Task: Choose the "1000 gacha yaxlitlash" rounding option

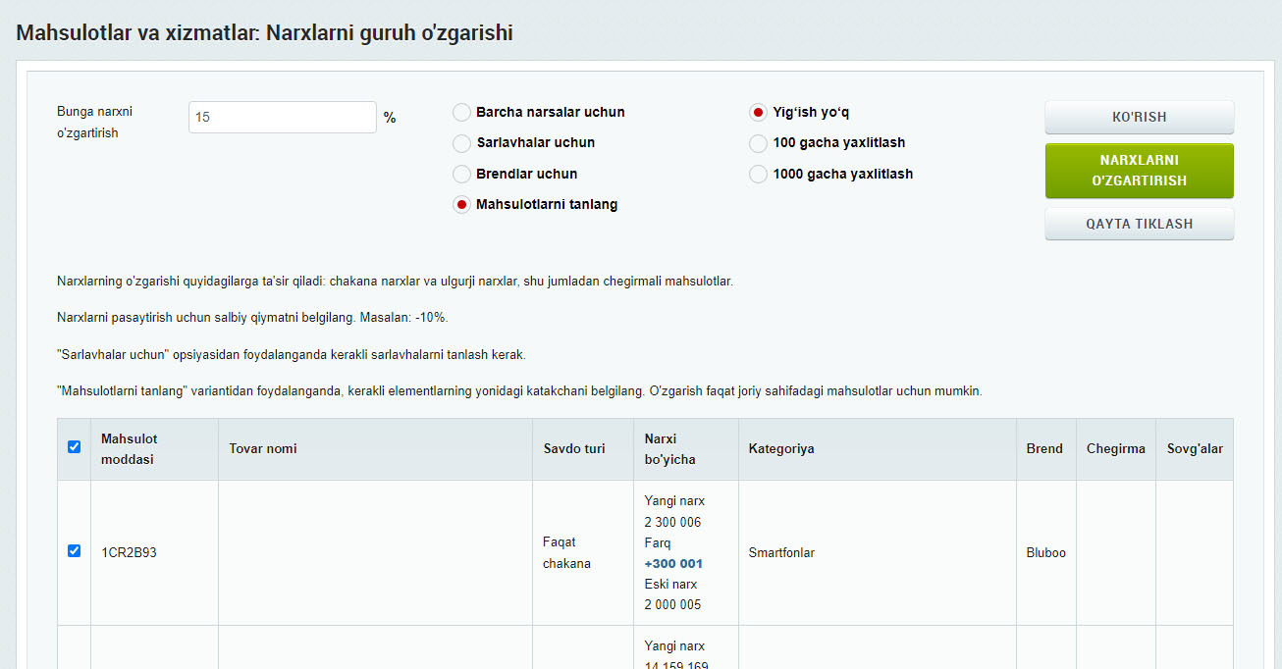Action: [x=758, y=175]
